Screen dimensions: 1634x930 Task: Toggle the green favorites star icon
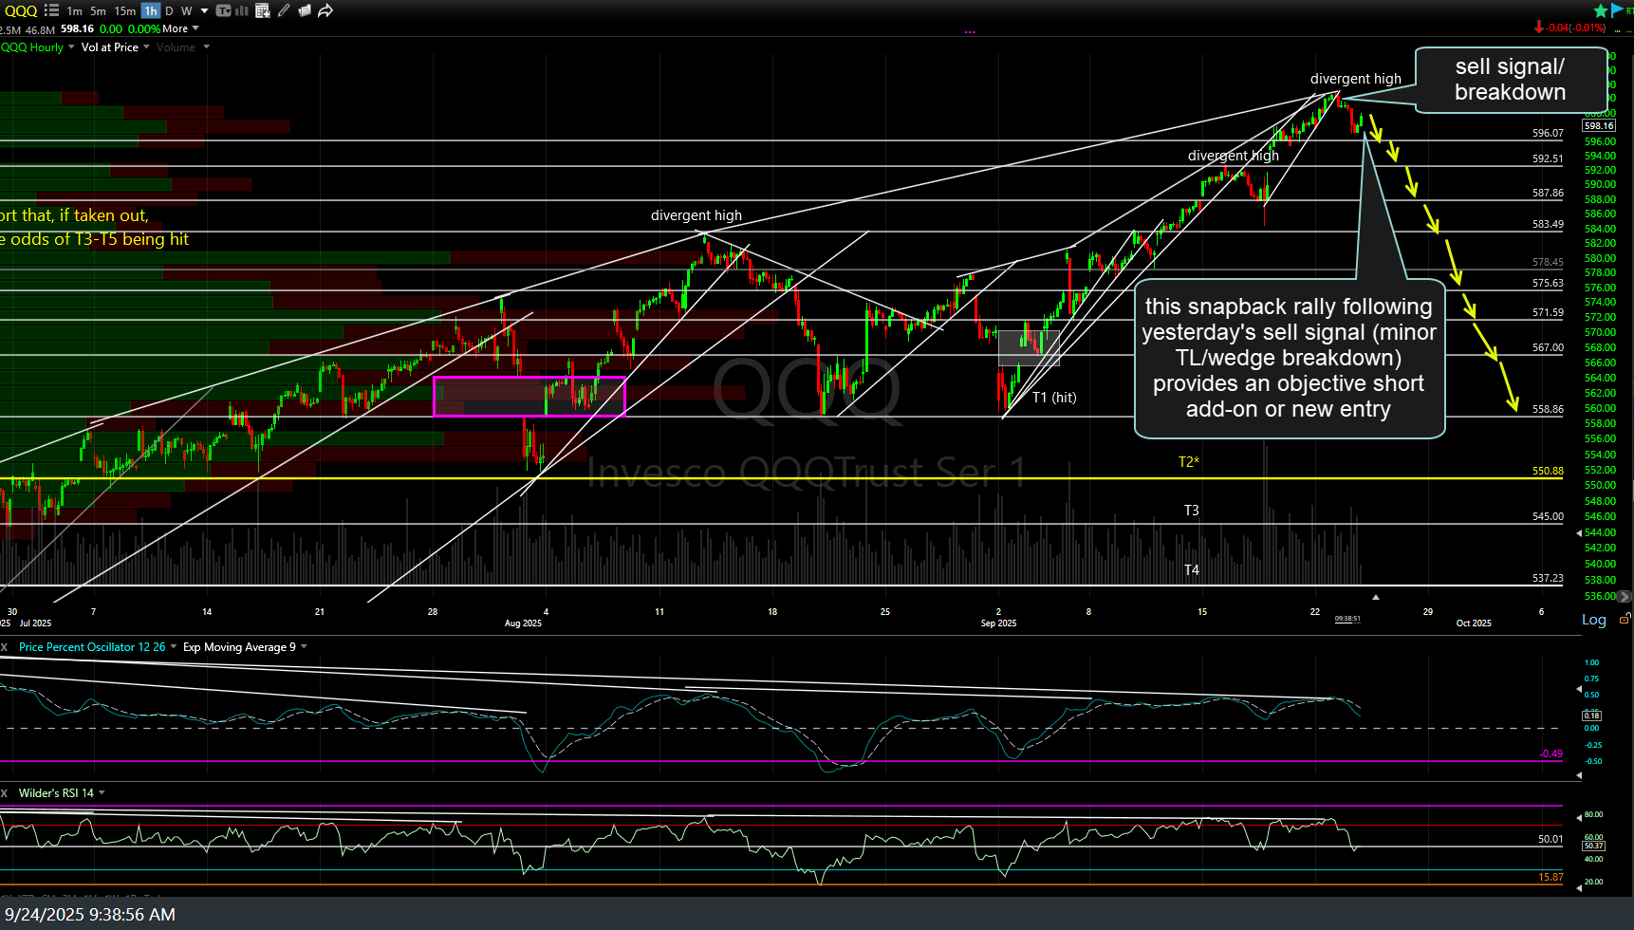click(1601, 9)
